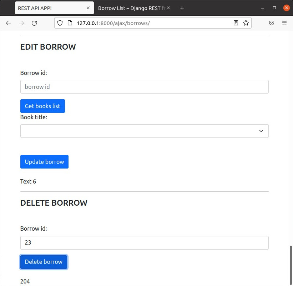Select the REST API APP! tab
The height and width of the screenshot is (286, 293).
coord(50,8)
